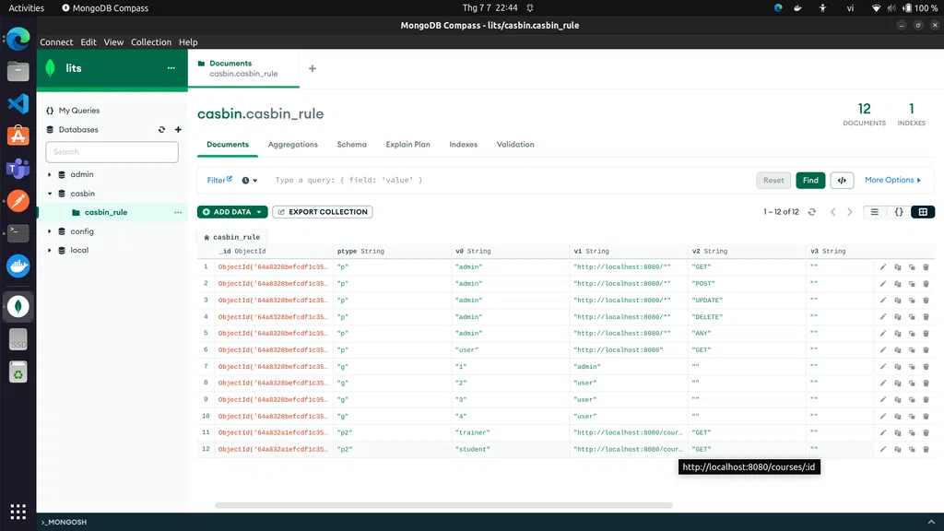This screenshot has height=531, width=944.
Task: Go to next page of documents
Action: pyautogui.click(x=850, y=212)
